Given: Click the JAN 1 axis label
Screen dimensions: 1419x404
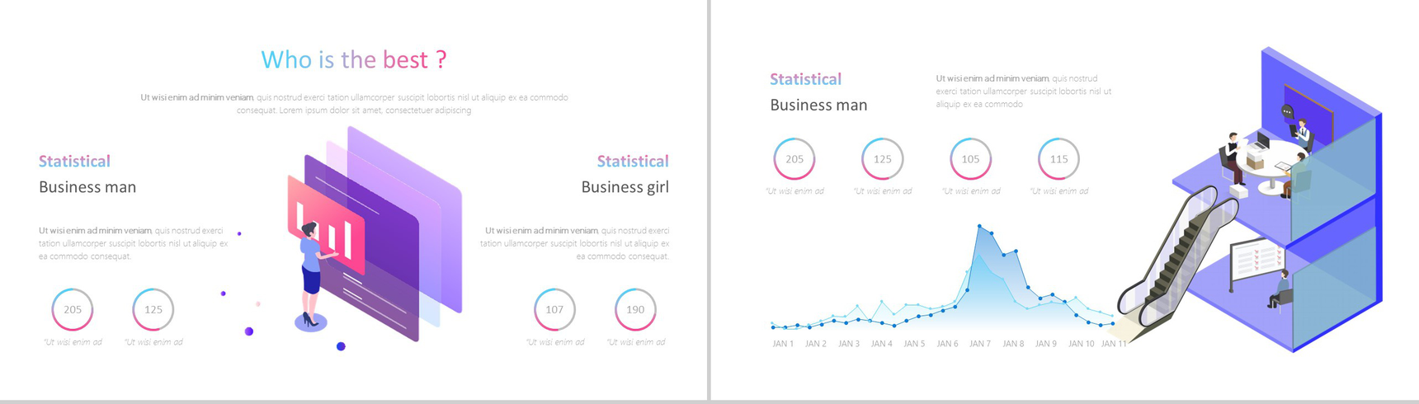Looking at the screenshot, I should click(783, 344).
